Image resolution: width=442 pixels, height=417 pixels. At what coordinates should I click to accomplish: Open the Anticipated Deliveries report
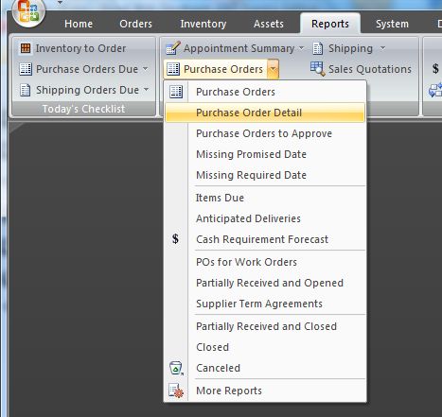pos(265,218)
